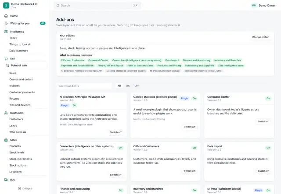The image size is (281, 194).
Task: Open Daily summary page
Action: point(18,51)
